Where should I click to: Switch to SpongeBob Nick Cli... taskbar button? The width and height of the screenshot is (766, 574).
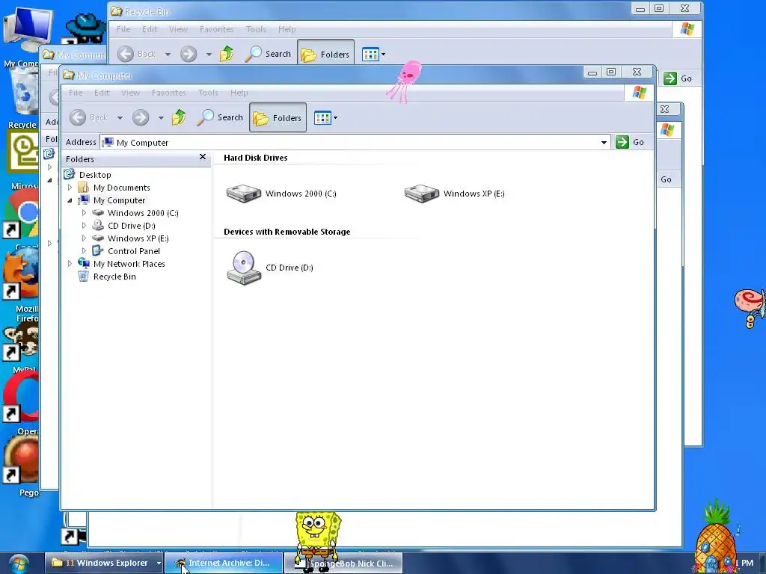344,563
